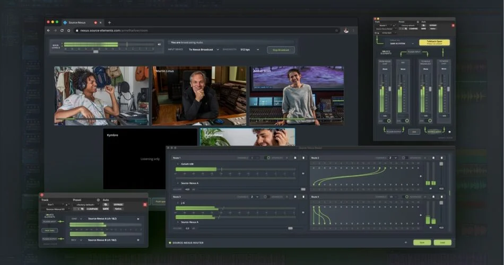This screenshot has height=265, width=504.
Task: Mute Route 3 with its M button
Action: pyautogui.click(x=303, y=213)
